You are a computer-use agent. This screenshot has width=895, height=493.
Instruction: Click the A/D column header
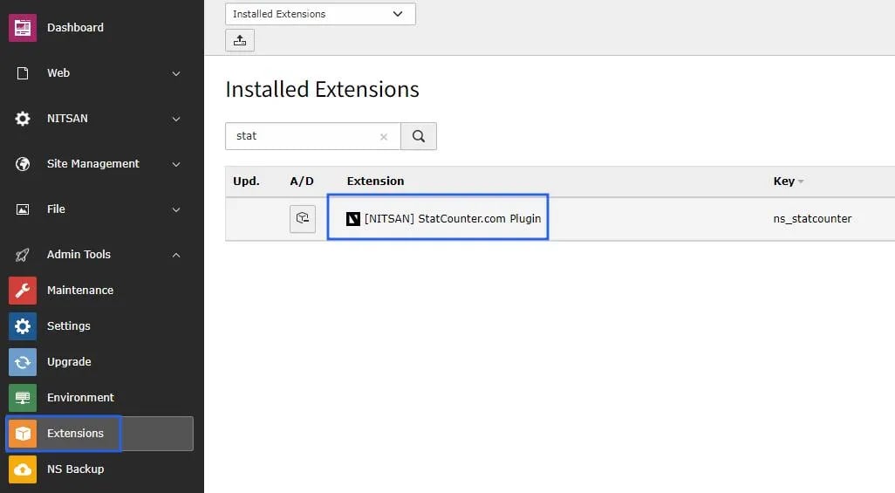click(x=302, y=181)
